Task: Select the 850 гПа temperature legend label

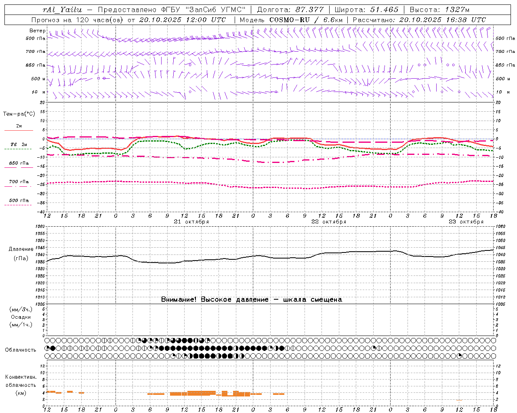Action: click(x=19, y=163)
